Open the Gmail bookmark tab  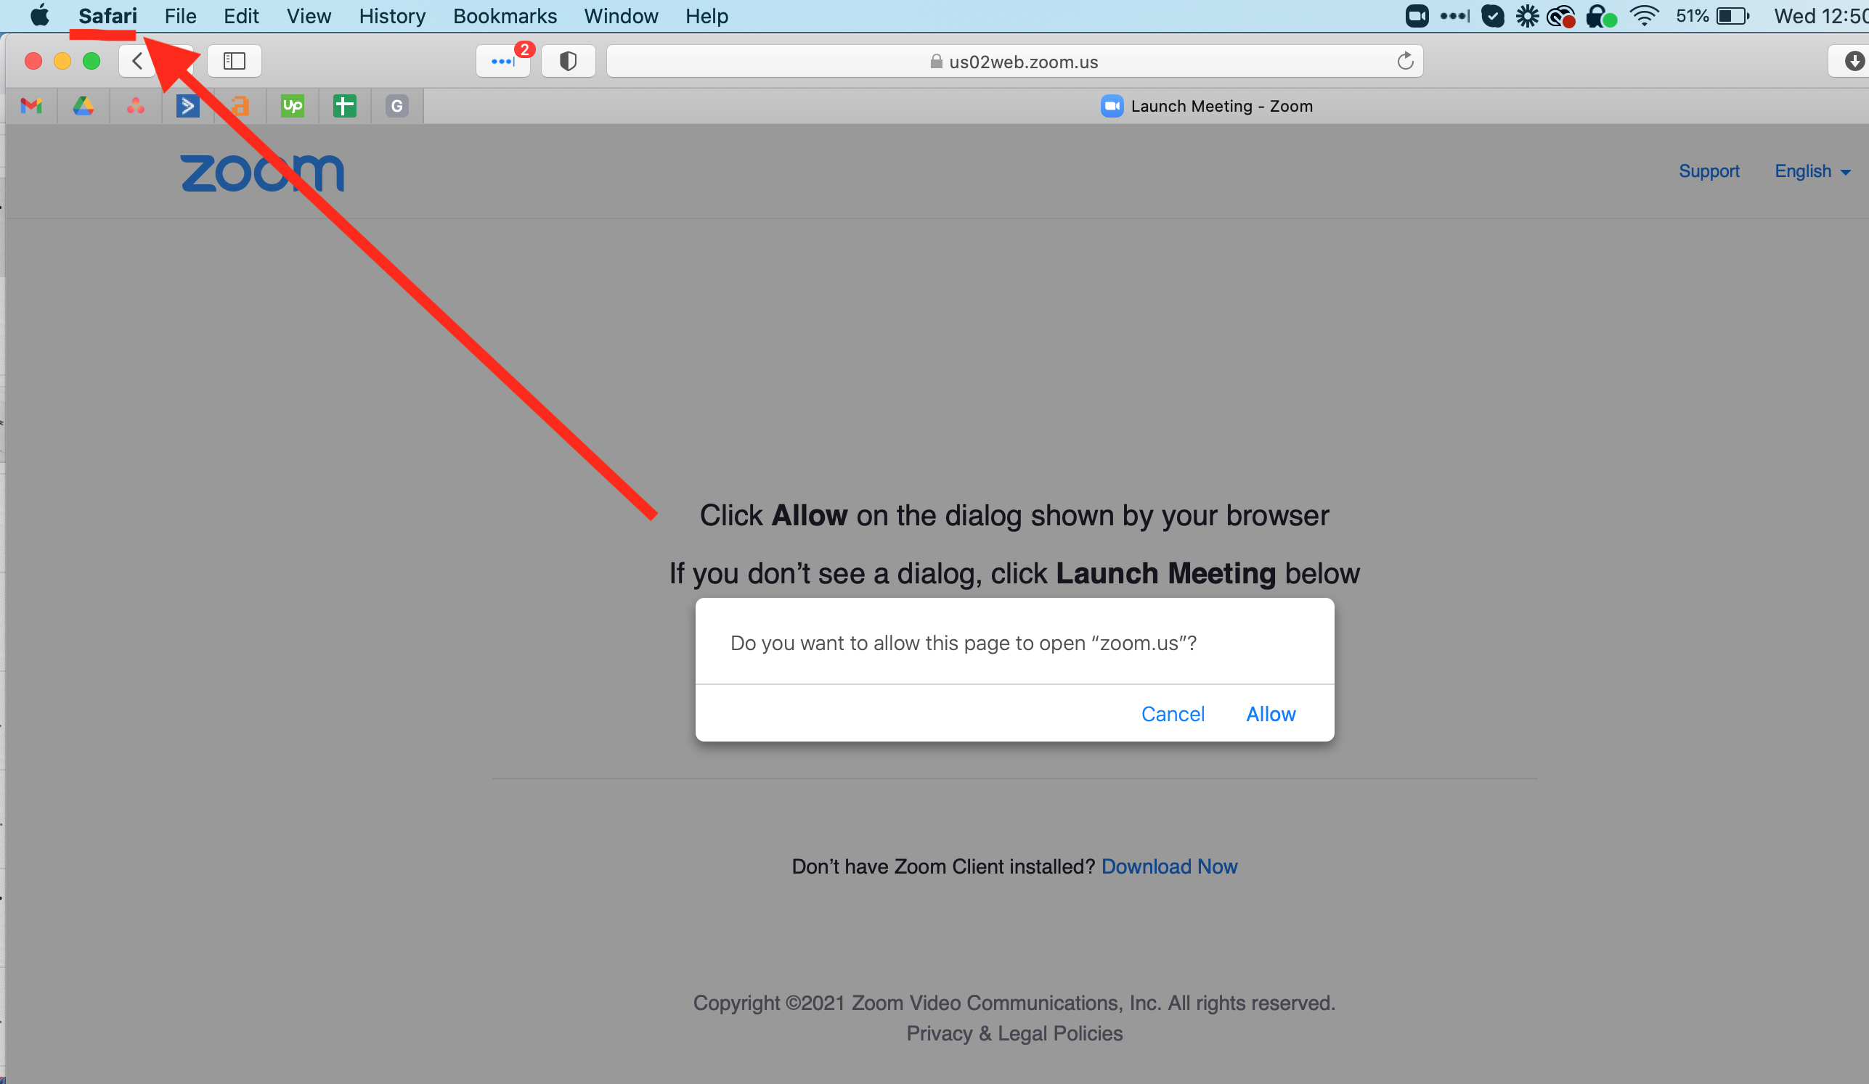(31, 106)
